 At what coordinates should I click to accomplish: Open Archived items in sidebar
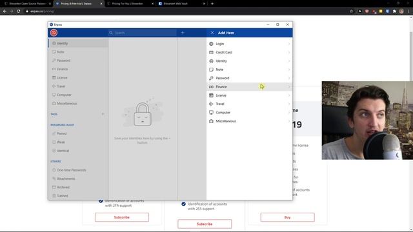click(x=78, y=188)
